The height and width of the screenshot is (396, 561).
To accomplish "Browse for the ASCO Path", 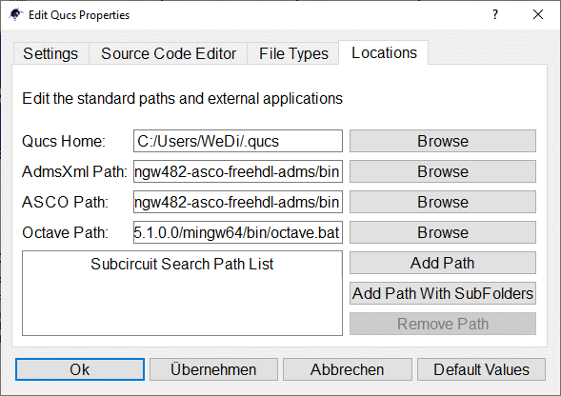I will tap(443, 202).
